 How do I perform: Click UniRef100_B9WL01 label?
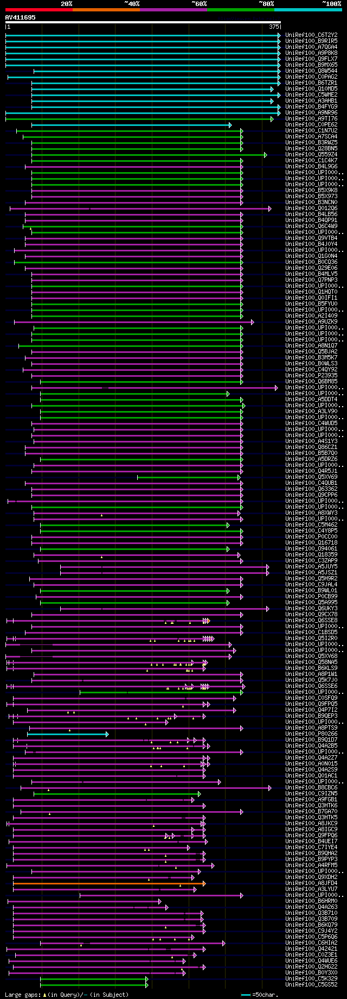(311, 590)
